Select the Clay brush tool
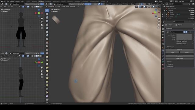This screenshot has width=195, height=110. pos(47,18)
